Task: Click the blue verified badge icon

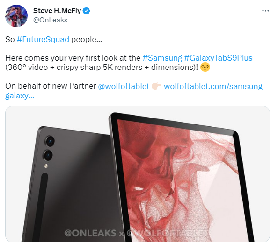Action: click(86, 11)
